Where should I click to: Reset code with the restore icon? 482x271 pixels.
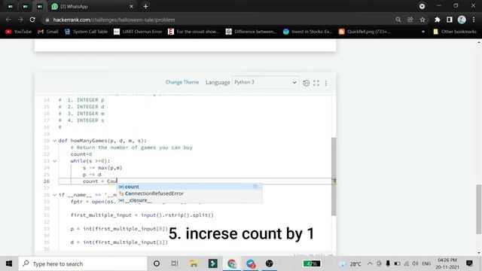tap(307, 83)
